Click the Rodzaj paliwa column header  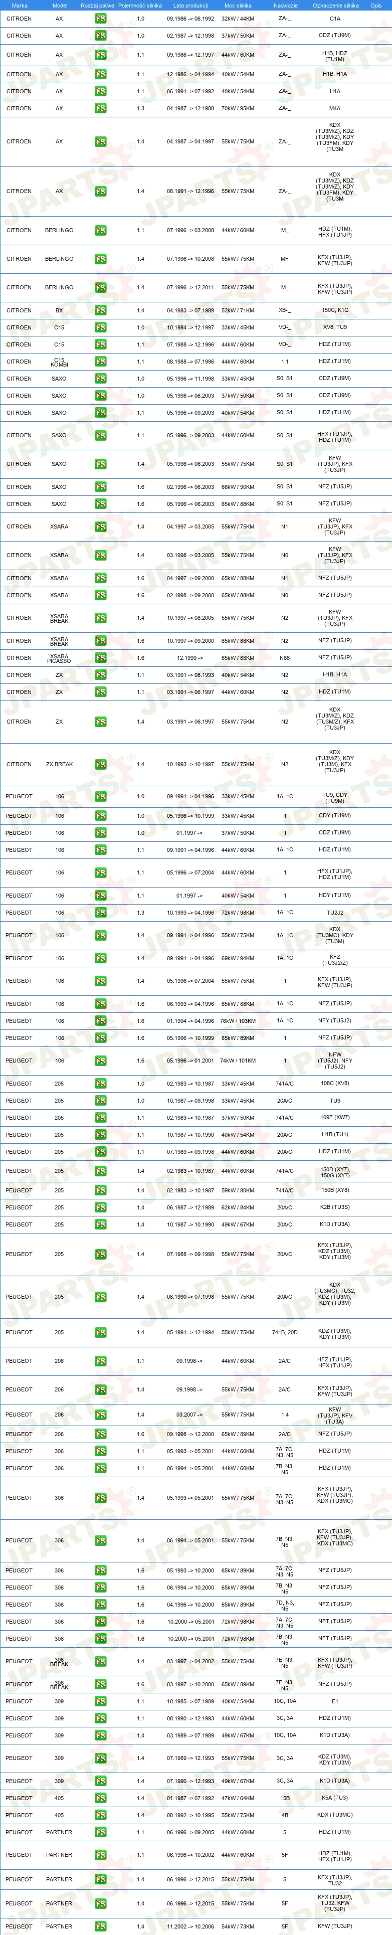(x=98, y=5)
